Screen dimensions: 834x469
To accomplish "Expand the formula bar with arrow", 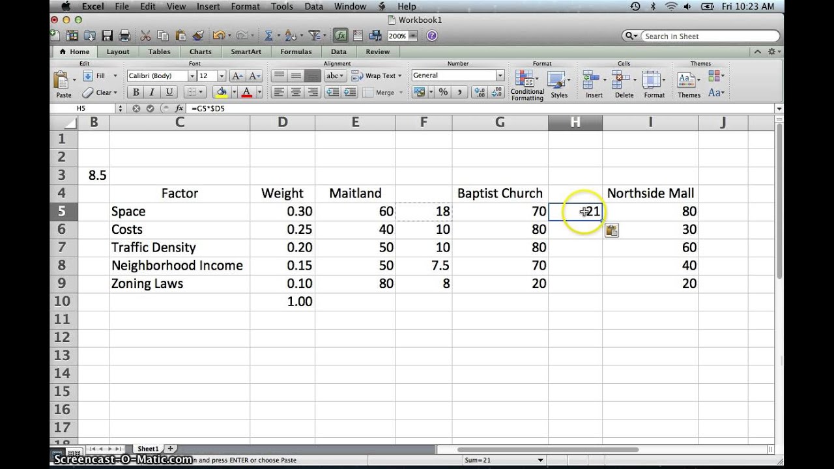I will click(x=779, y=108).
